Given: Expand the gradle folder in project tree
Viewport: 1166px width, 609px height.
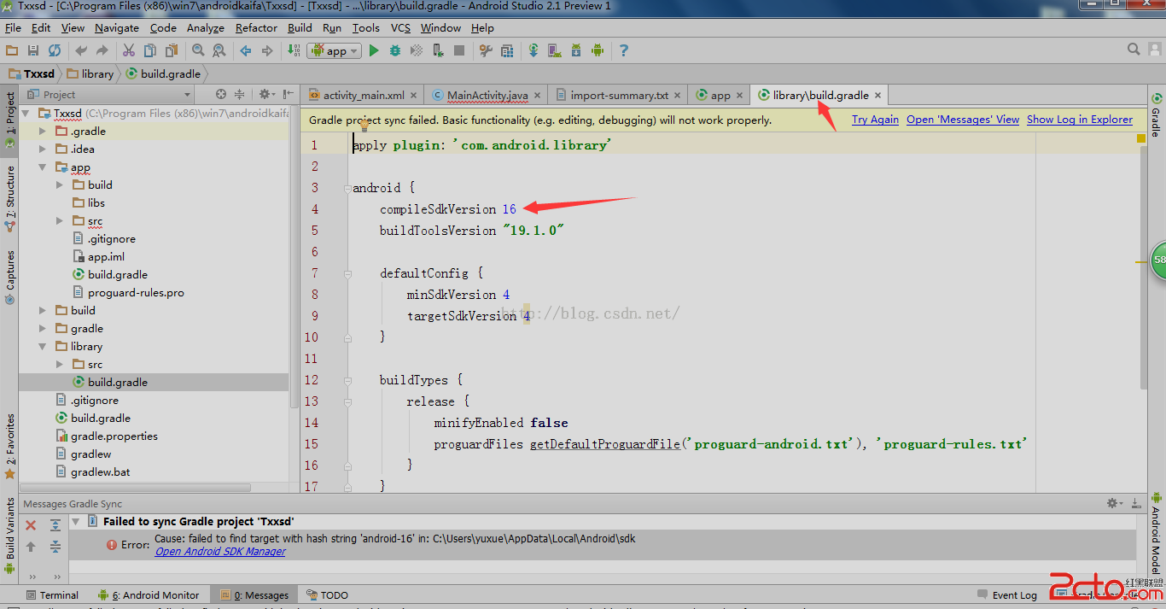Looking at the screenshot, I should (43, 329).
